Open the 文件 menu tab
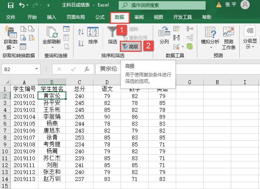The height and width of the screenshot is (189, 260). coord(11,17)
